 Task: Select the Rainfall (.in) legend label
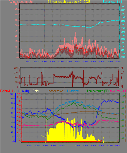[8, 91]
